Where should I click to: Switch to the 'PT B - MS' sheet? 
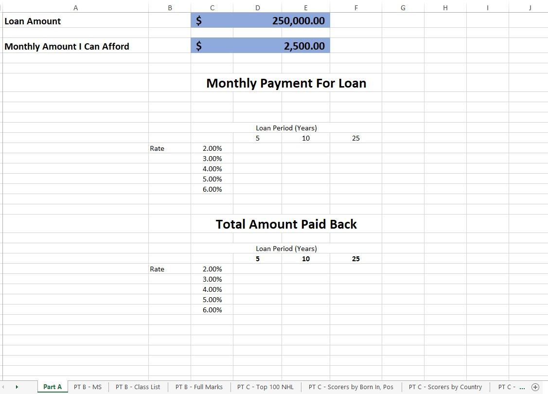[88, 387]
